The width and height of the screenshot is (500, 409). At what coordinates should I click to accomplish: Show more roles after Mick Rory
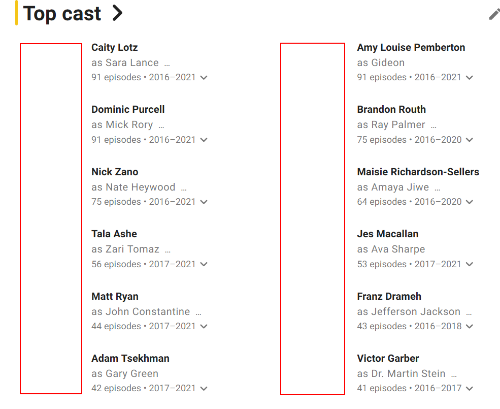[161, 125]
